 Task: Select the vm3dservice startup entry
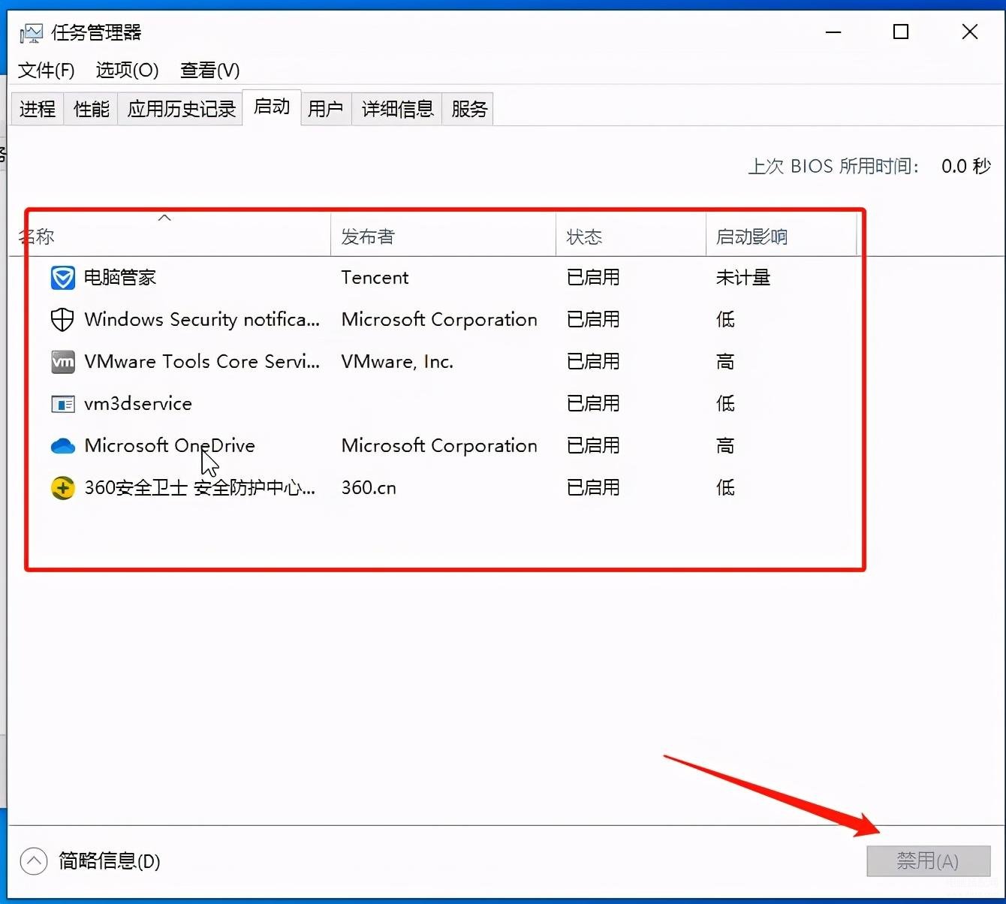click(x=138, y=404)
